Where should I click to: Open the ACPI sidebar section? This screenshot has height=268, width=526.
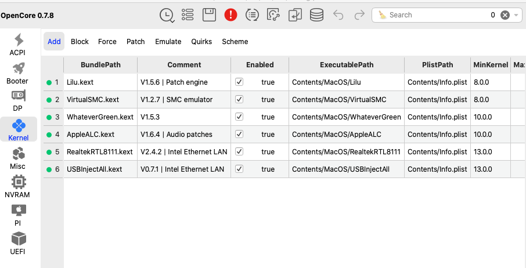click(18, 45)
